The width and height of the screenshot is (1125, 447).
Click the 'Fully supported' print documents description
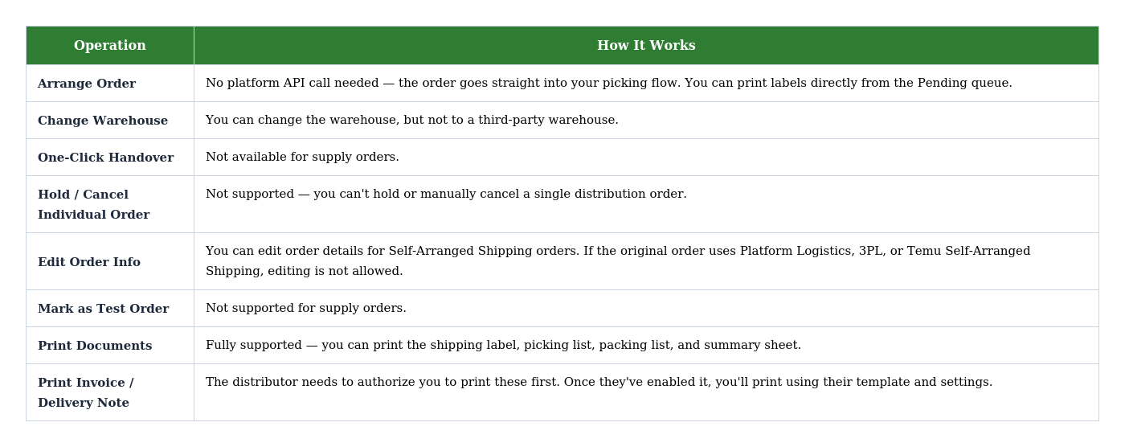[x=503, y=346]
